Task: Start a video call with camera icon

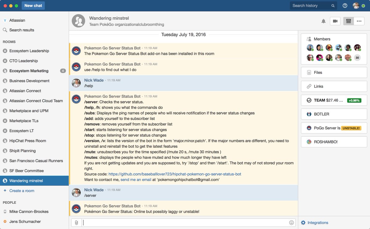Action: (335, 21)
